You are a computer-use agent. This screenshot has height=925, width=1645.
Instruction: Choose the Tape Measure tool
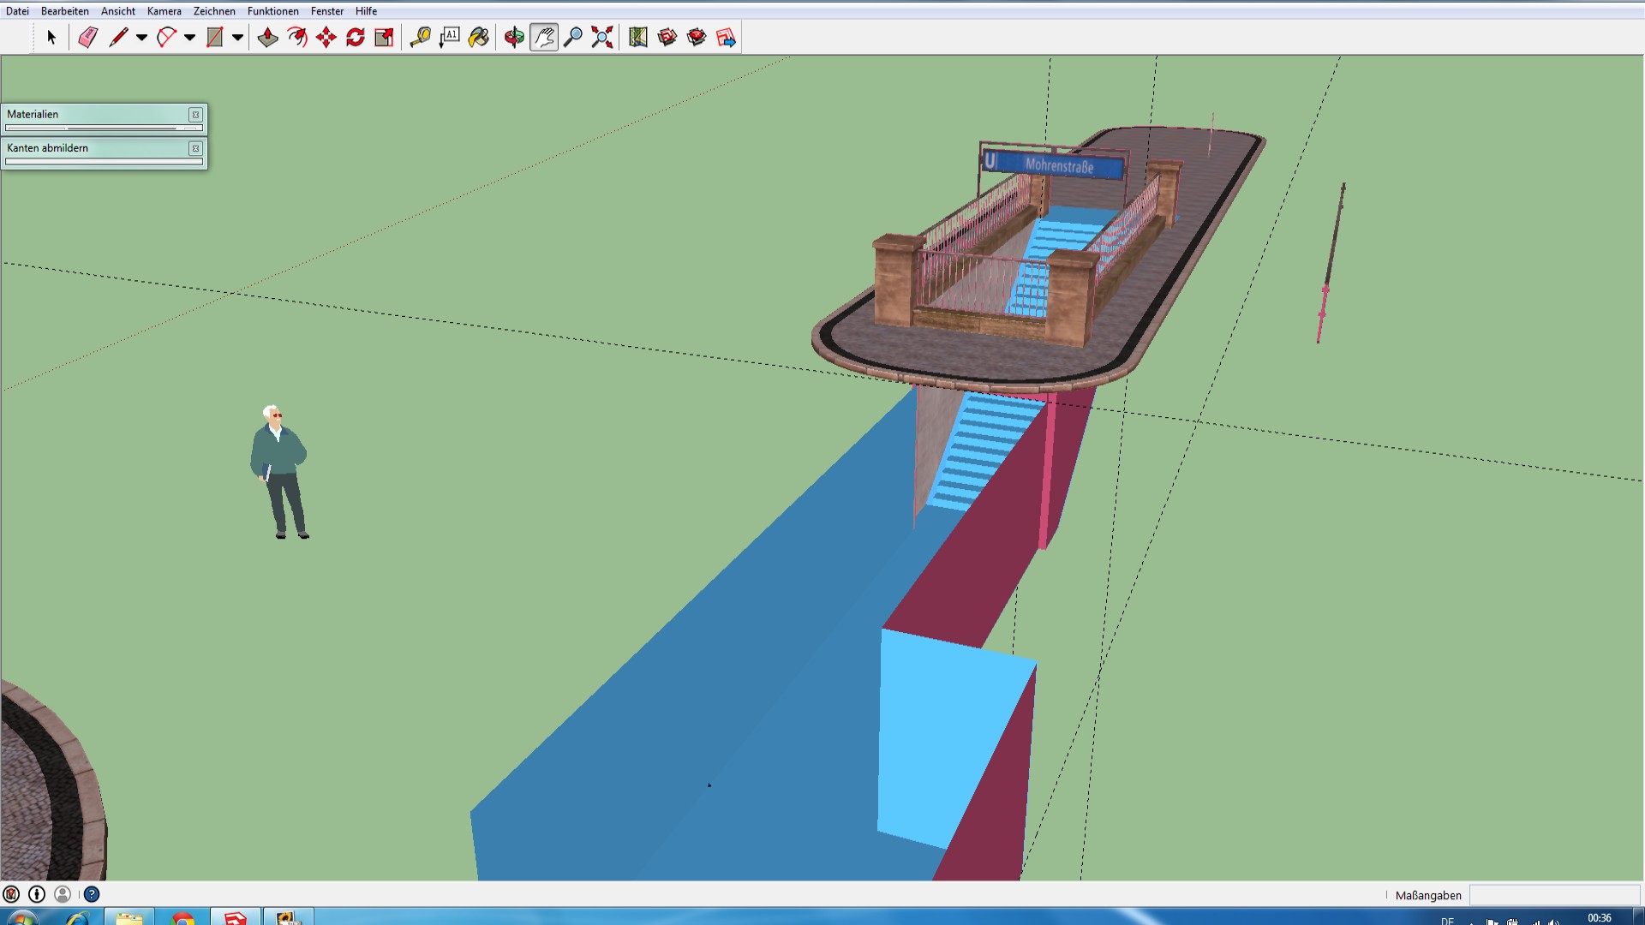[x=420, y=38]
